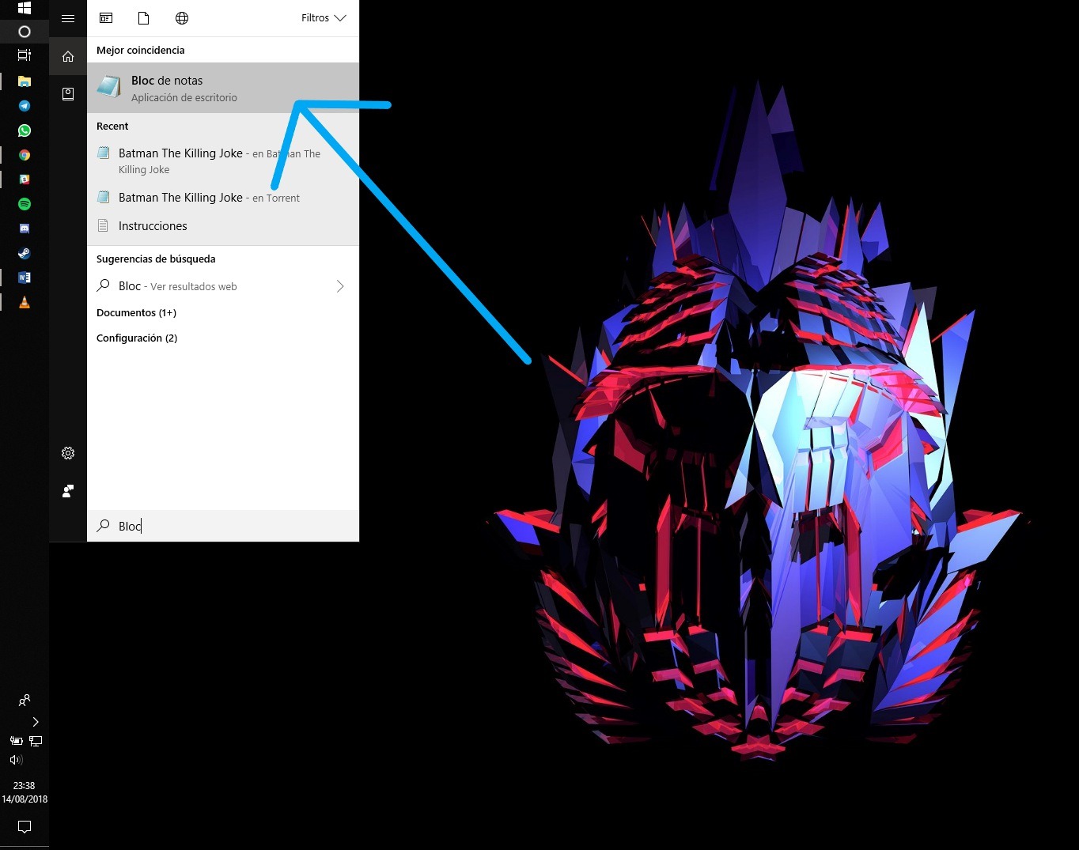Open Spotify from the taskbar
The width and height of the screenshot is (1079, 850).
[25, 204]
